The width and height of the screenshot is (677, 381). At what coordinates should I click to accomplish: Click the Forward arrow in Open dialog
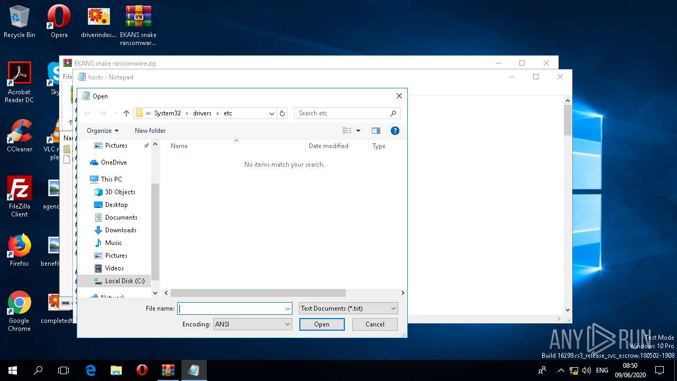103,113
